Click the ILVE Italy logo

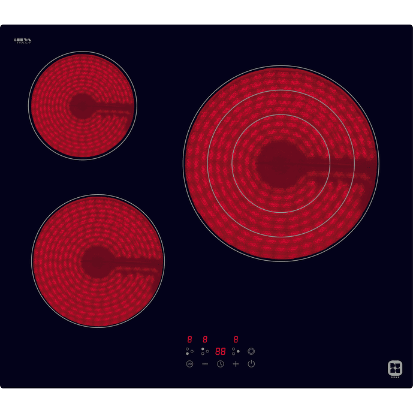(22, 41)
